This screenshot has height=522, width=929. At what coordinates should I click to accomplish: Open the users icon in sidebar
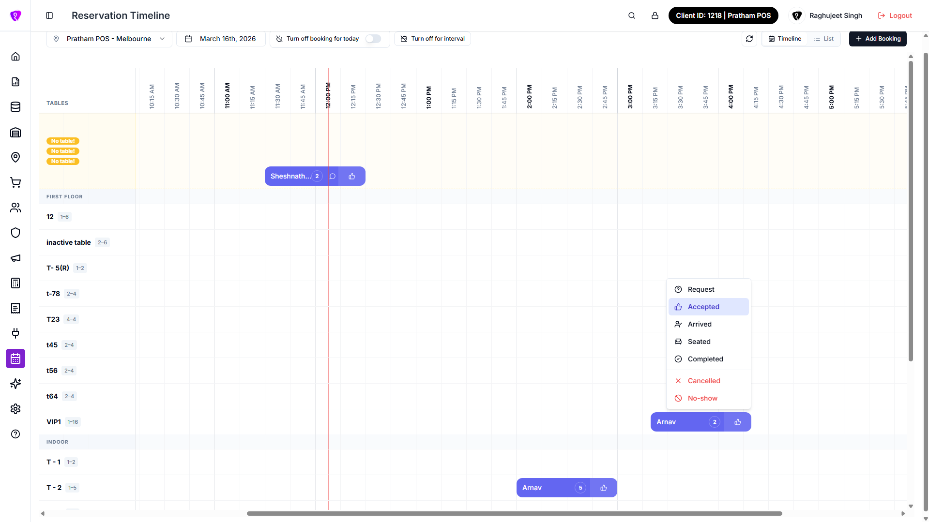(15, 208)
